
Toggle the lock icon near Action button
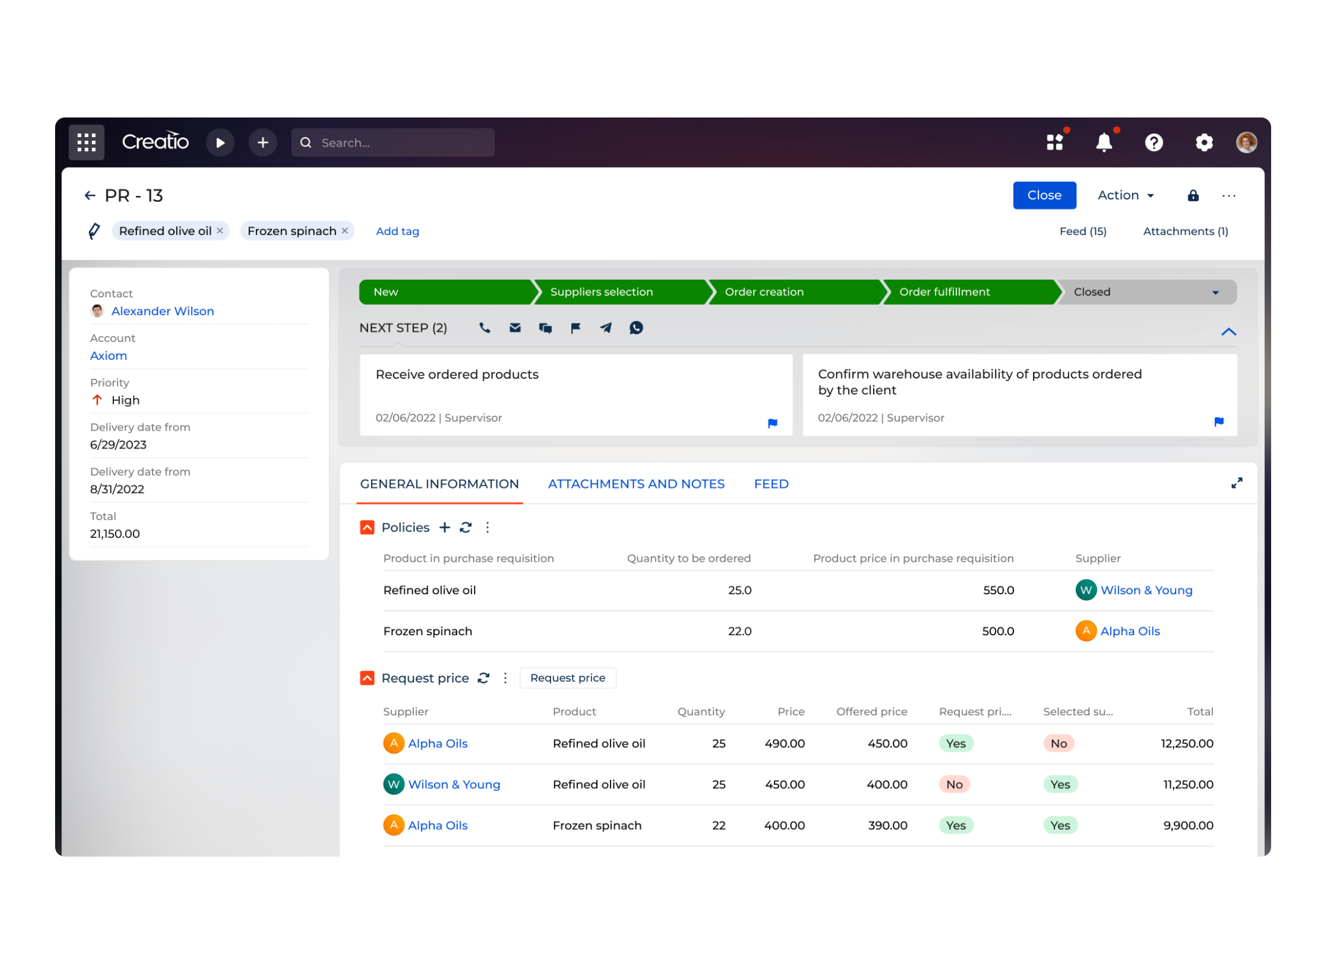coord(1193,195)
